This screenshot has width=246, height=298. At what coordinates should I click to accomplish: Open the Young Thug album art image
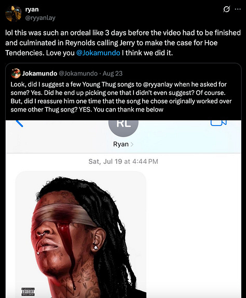pos(80,234)
